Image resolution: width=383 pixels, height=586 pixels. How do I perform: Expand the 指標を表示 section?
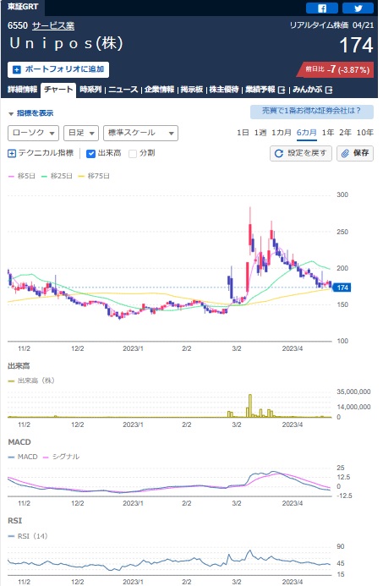31,113
